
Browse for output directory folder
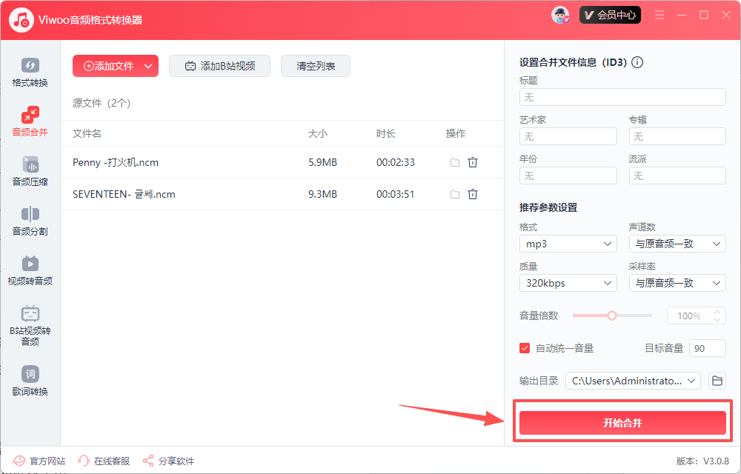(x=717, y=381)
